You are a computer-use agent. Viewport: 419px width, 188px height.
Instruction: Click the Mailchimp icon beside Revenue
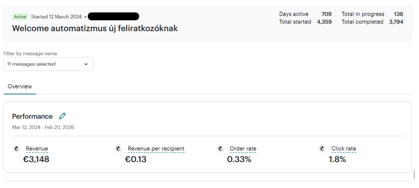click(16, 149)
